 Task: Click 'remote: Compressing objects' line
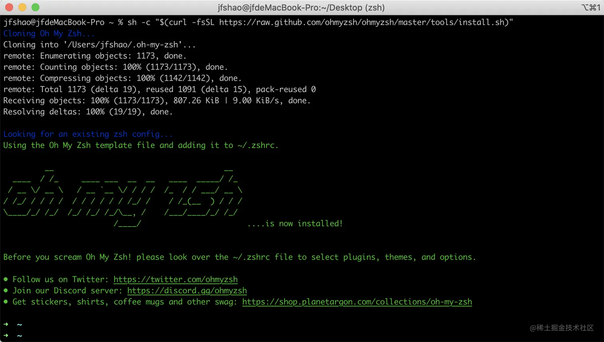pyautogui.click(x=123, y=78)
